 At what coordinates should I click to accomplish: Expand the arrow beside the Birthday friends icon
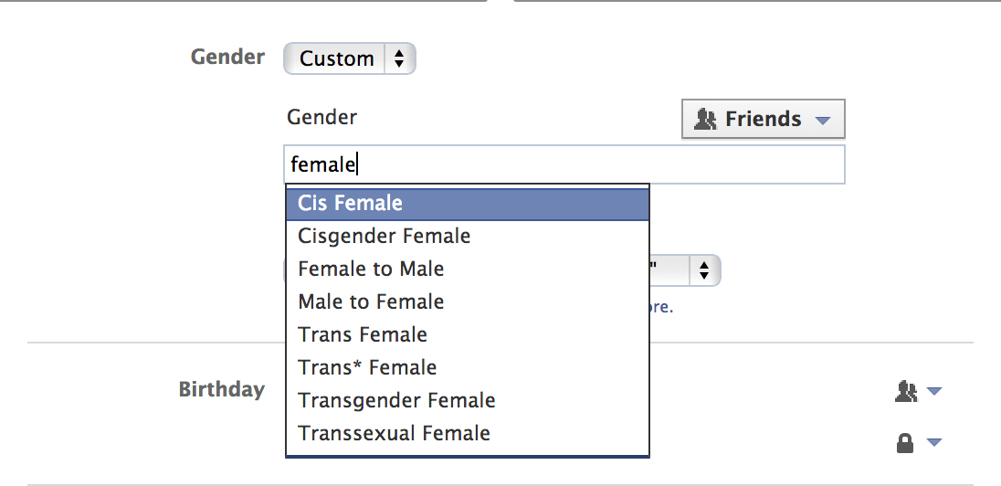(x=933, y=392)
